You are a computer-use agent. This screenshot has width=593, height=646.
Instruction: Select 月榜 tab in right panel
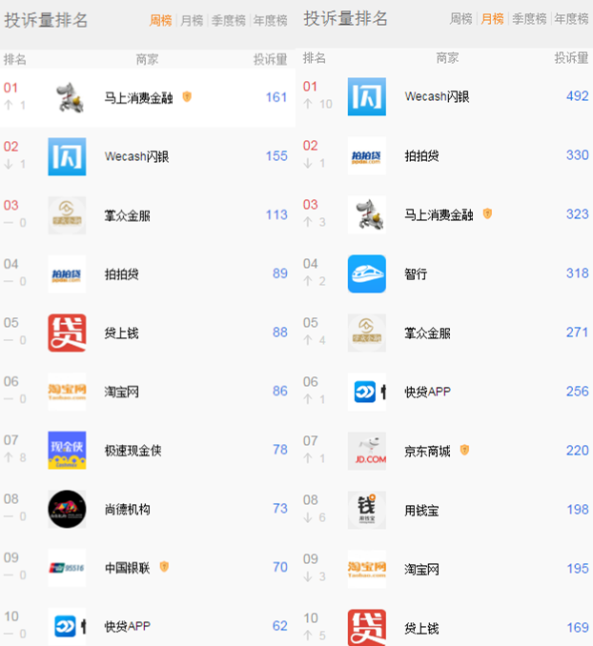pyautogui.click(x=492, y=18)
